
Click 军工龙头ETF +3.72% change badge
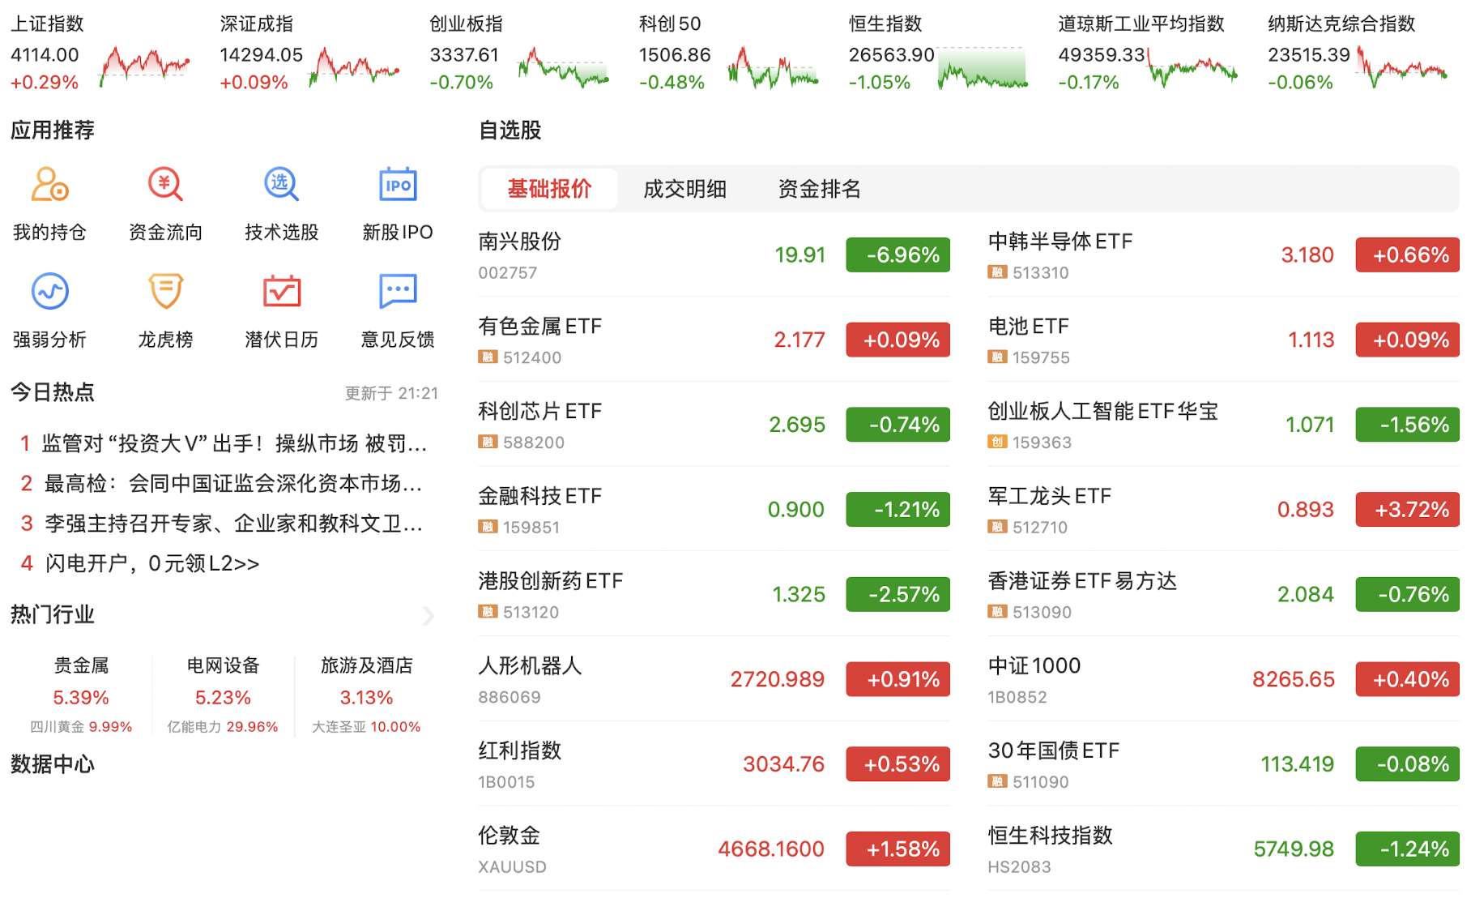1407,510
